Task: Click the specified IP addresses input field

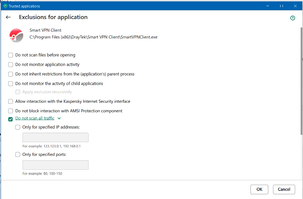Action: pos(55,137)
